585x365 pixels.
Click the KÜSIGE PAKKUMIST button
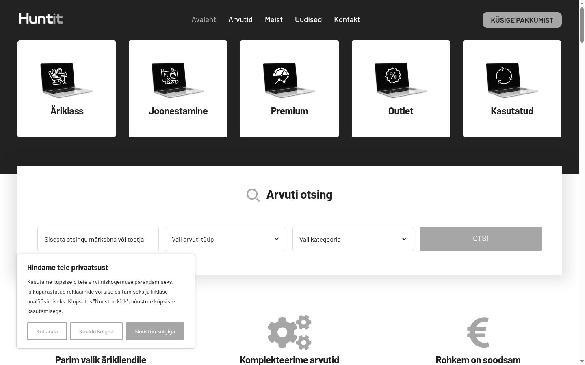coord(522,20)
